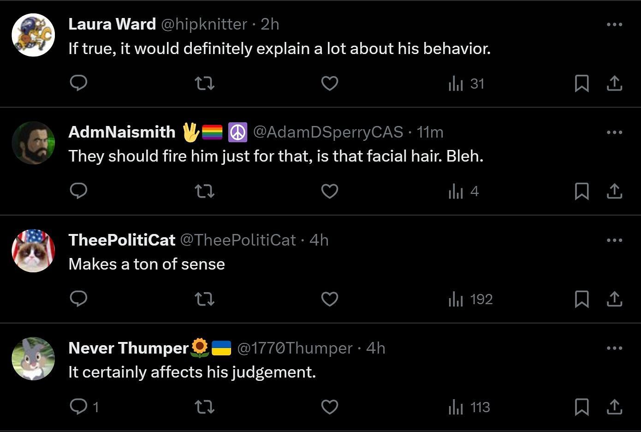Reply to Laura Ward's tweet
The image size is (641, 432).
click(78, 83)
